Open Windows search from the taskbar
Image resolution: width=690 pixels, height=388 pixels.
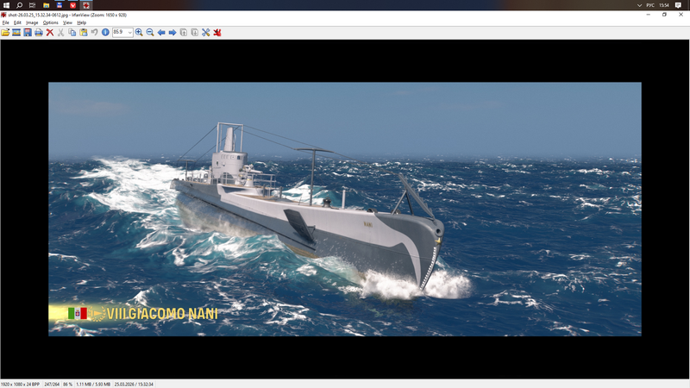point(19,5)
